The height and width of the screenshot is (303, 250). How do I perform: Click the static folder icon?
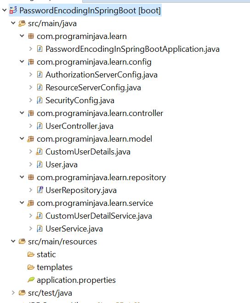point(31,254)
